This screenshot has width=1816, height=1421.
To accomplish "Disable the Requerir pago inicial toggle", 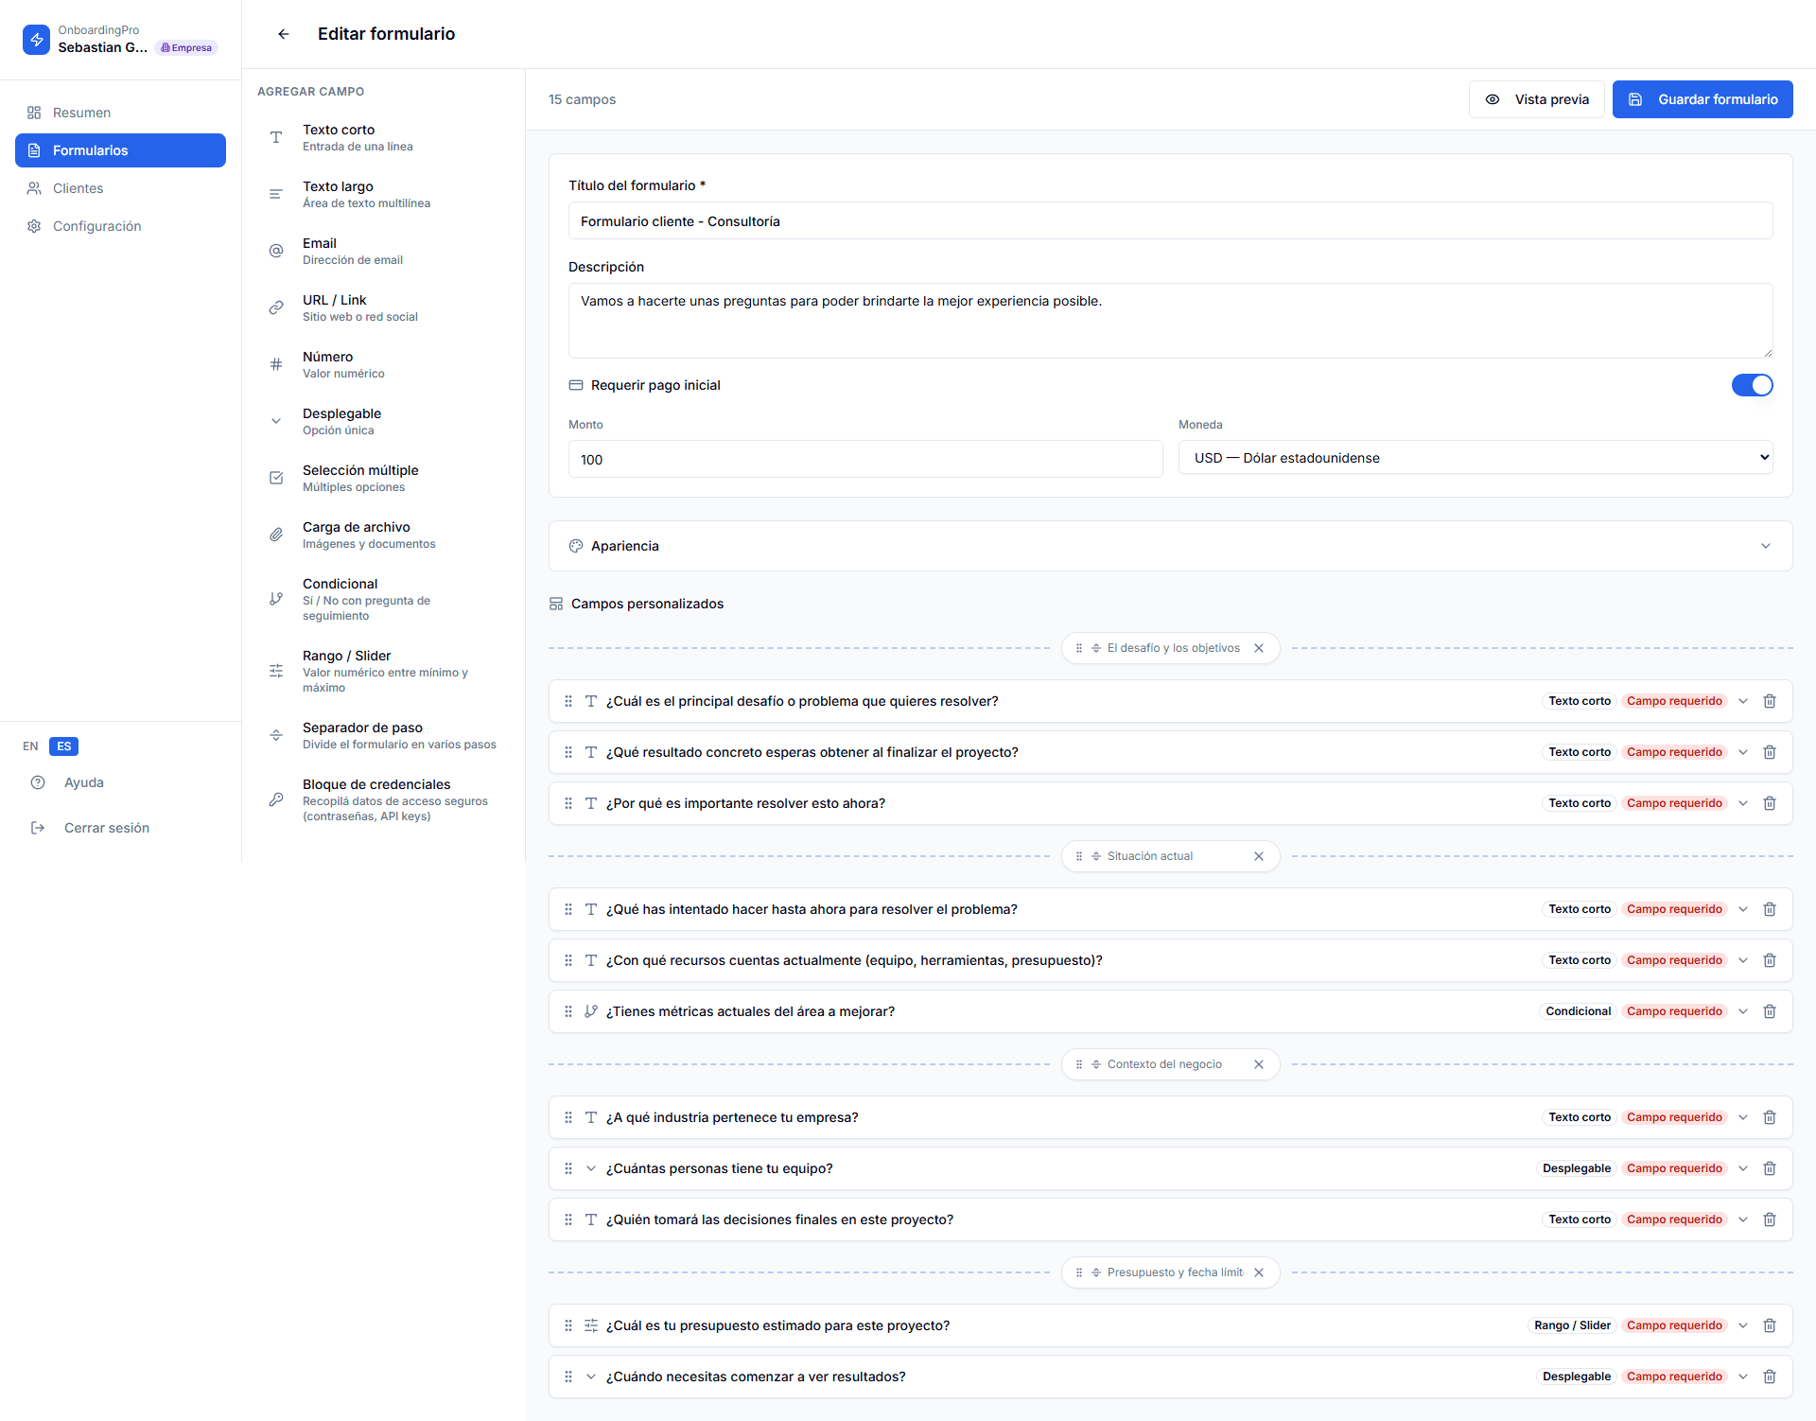I will (1752, 385).
